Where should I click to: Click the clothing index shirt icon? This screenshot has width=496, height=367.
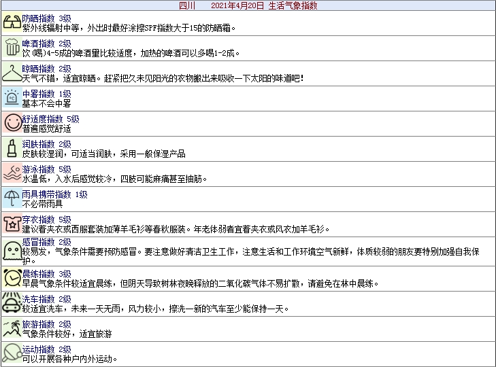tap(12, 224)
